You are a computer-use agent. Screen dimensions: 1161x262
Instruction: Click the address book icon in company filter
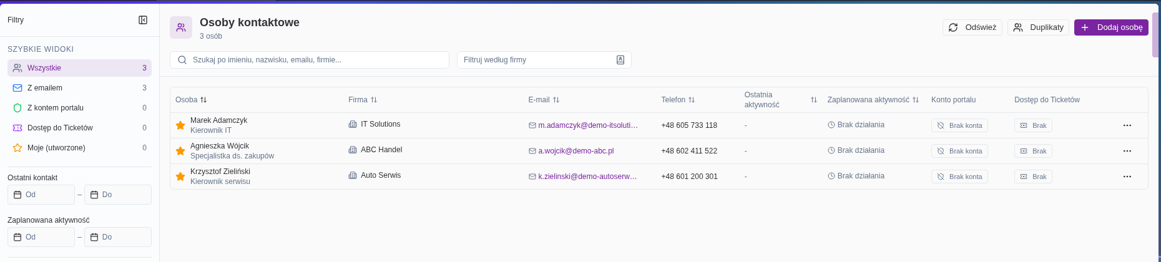click(620, 60)
